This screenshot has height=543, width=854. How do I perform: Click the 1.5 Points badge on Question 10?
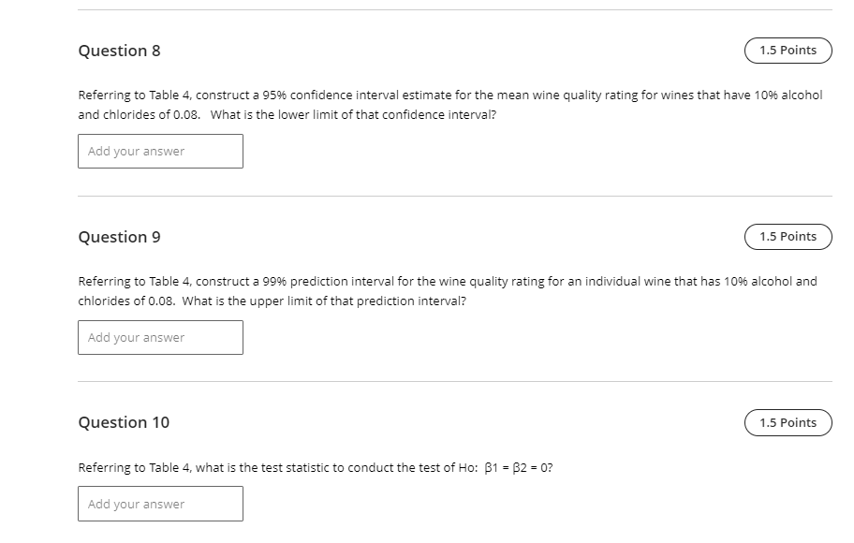(788, 422)
